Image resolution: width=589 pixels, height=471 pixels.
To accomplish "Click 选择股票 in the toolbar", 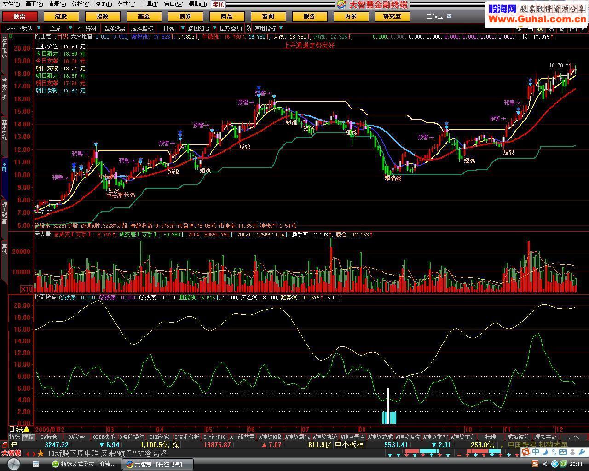I will click(x=114, y=28).
